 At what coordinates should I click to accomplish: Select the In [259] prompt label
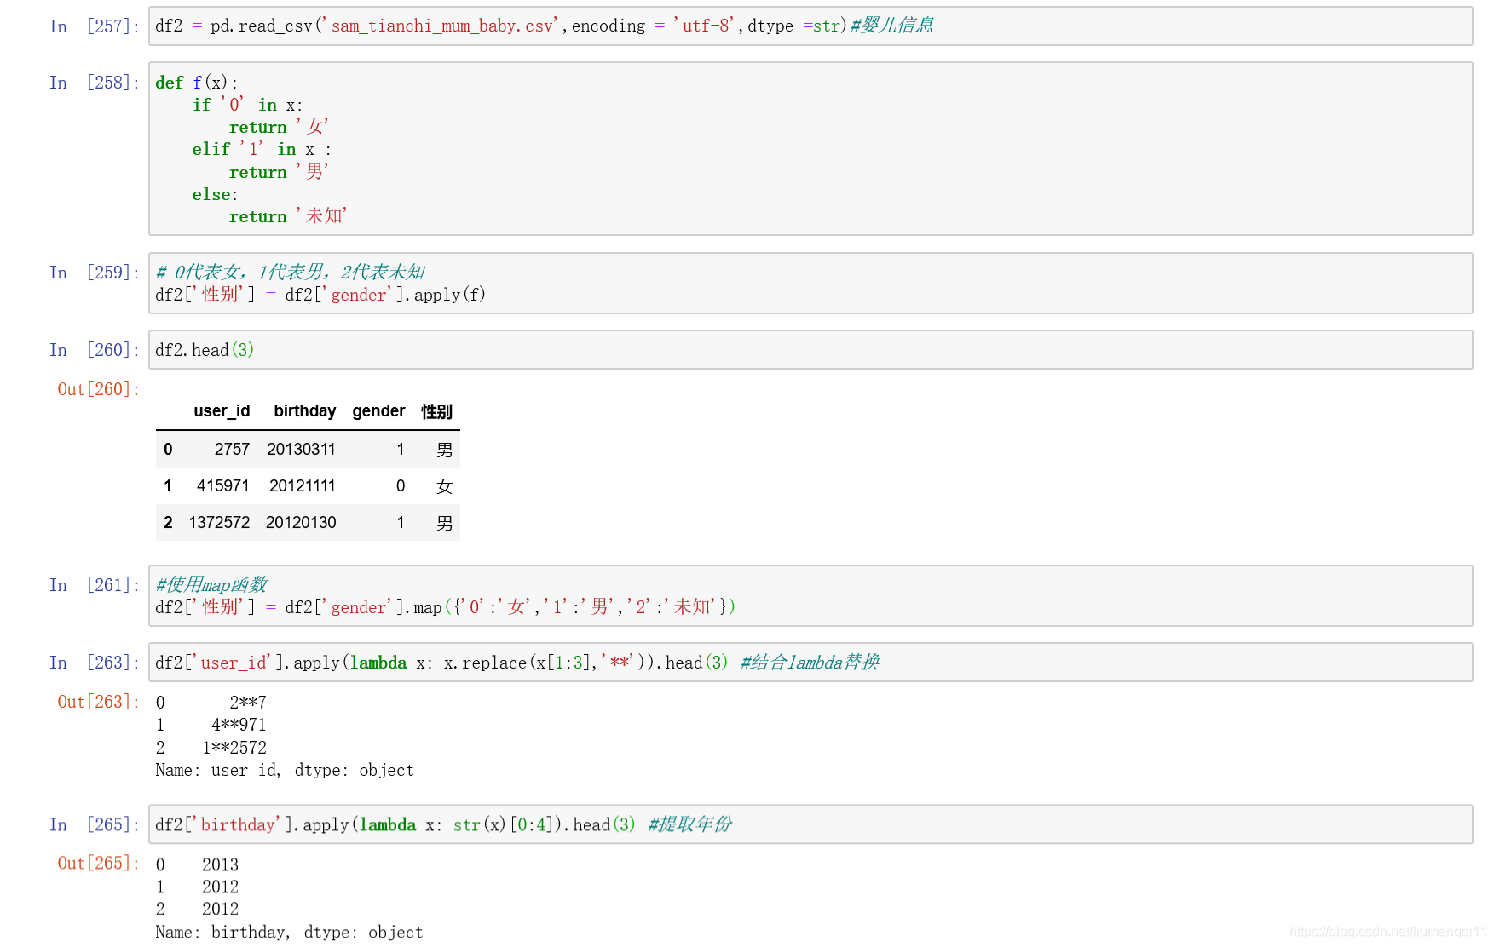(x=94, y=273)
